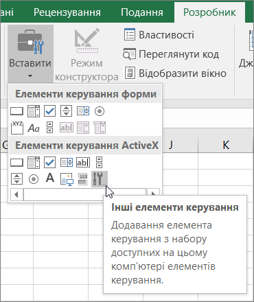This screenshot has height=302, width=254.
Task: Insert form control Button
Action: coord(16,111)
